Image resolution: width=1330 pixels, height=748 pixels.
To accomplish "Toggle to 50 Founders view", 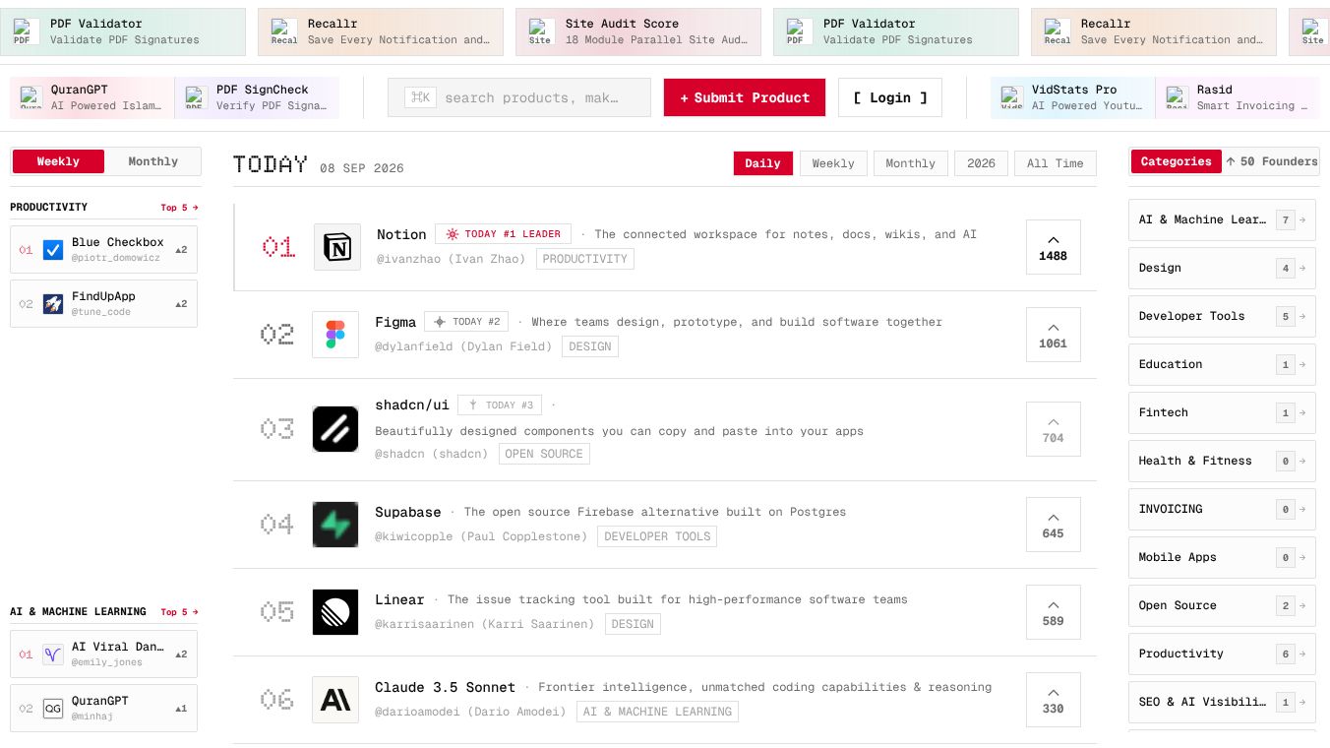I will tap(1271, 161).
